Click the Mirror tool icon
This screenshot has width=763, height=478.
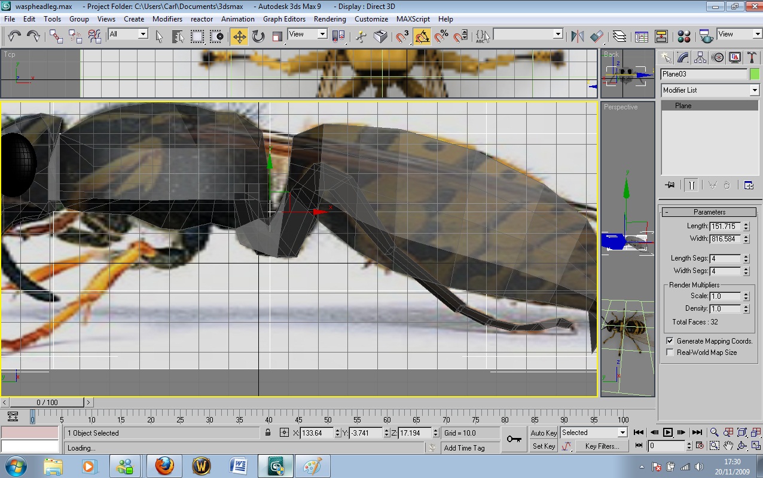(577, 37)
